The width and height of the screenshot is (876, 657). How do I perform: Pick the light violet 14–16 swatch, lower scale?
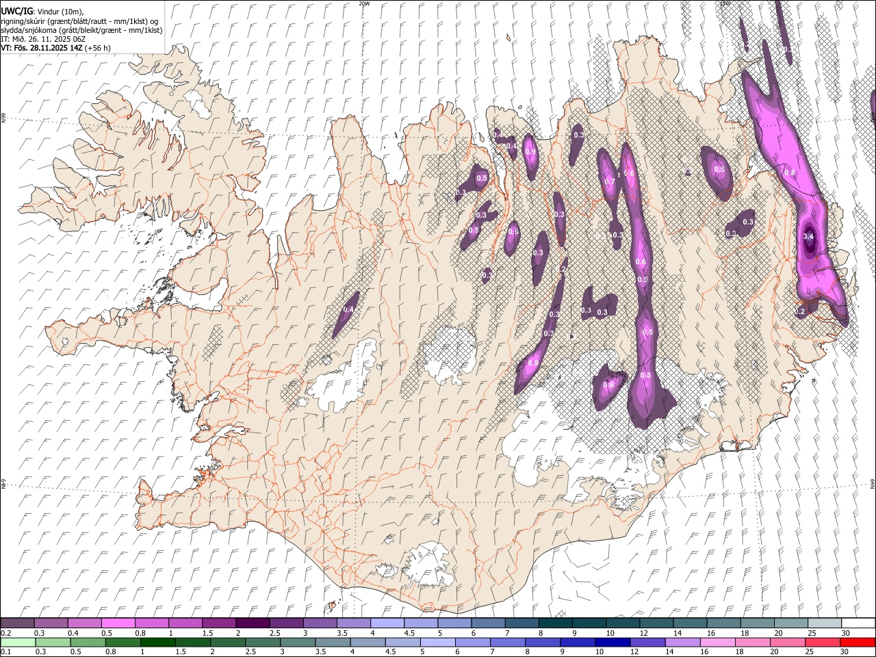683,642
